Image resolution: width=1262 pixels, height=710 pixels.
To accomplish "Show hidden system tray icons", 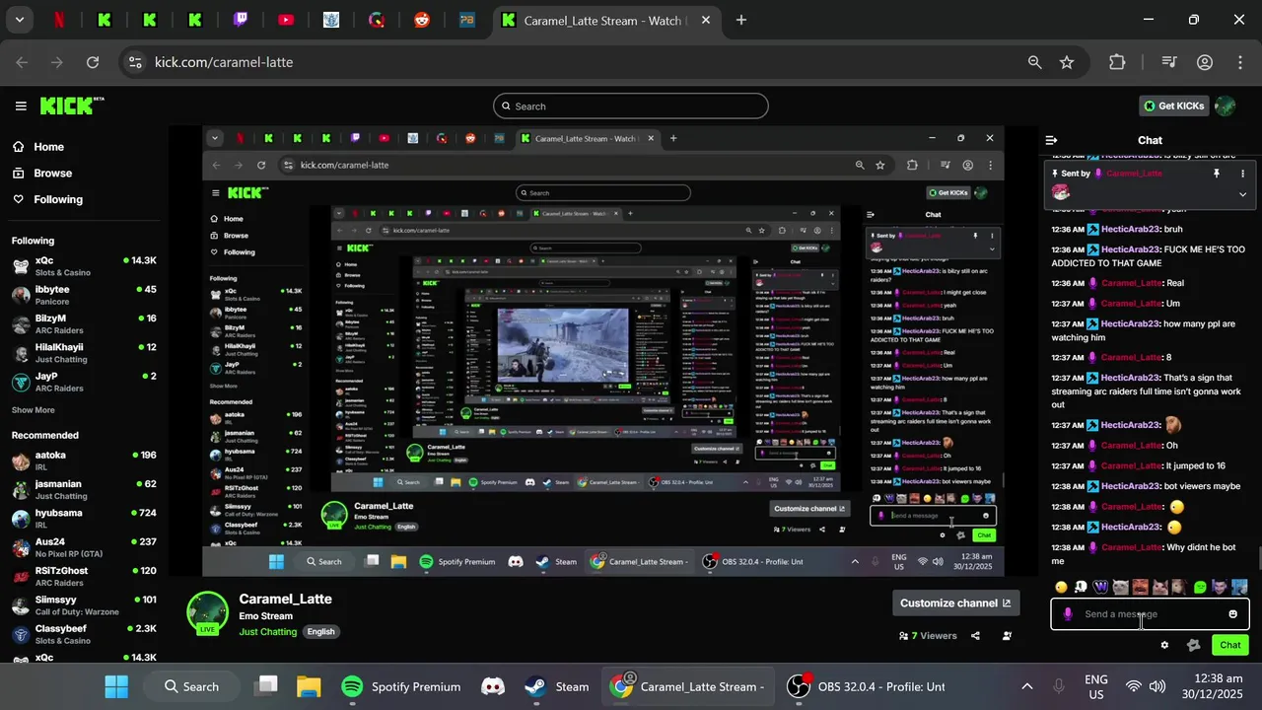I will point(1026,686).
